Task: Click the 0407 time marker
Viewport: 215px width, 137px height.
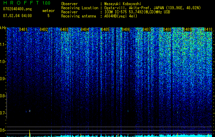Action: pyautogui.click(x=147, y=29)
